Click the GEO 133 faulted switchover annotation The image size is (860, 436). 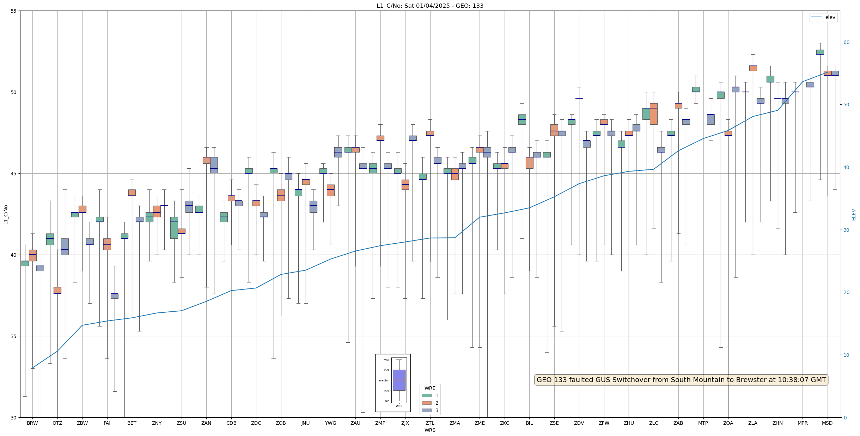(x=681, y=380)
